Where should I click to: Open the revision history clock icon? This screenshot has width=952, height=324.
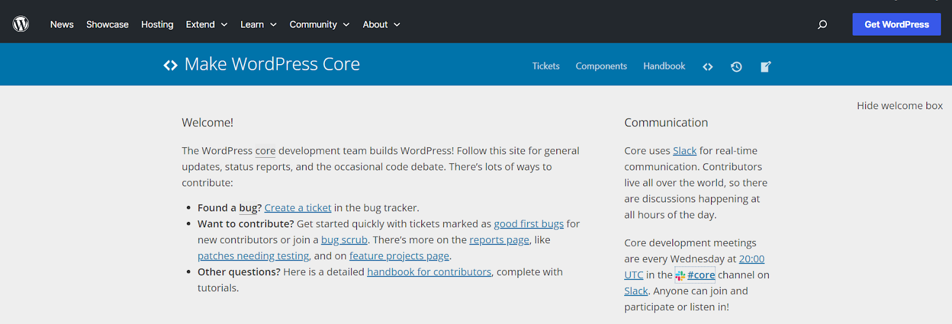tap(736, 66)
